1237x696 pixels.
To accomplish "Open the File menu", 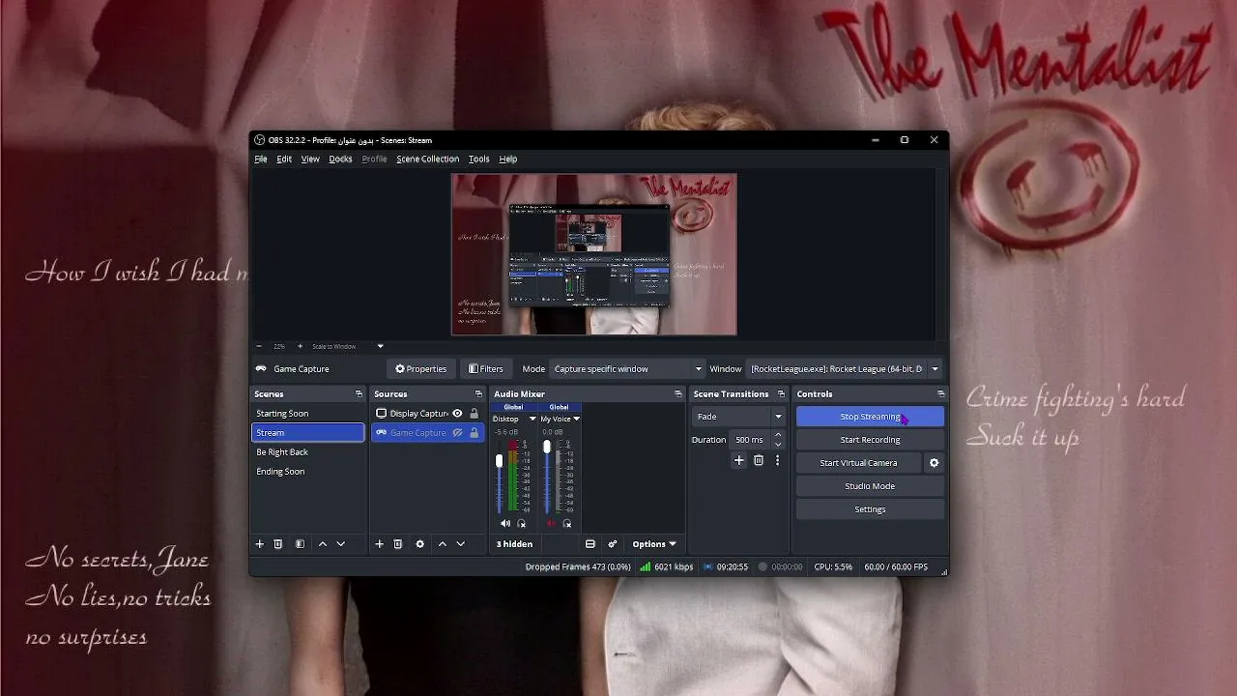I will tap(261, 159).
